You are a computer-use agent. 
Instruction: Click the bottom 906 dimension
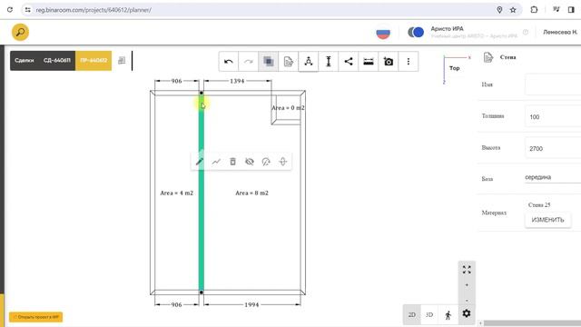177,304
